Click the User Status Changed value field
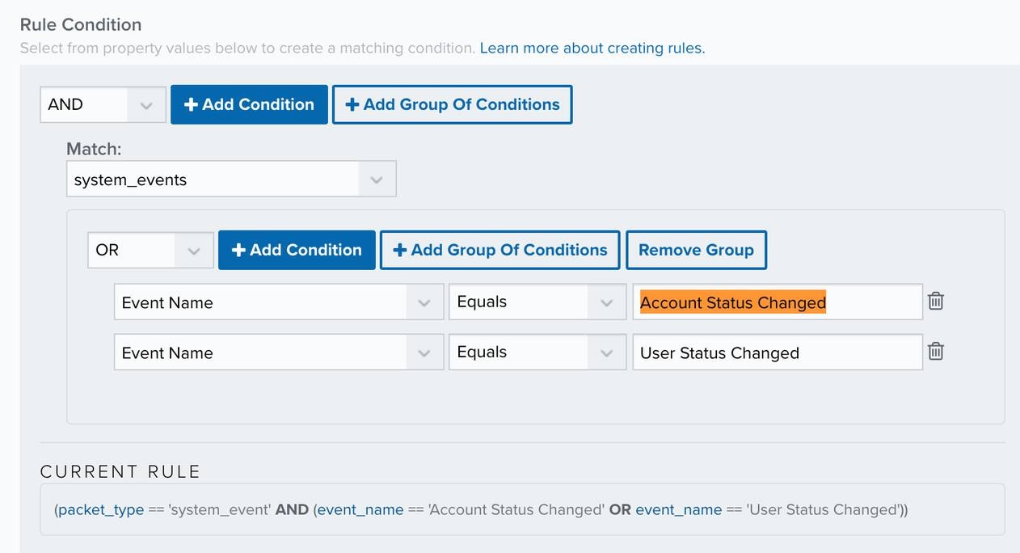The image size is (1020, 553). click(776, 352)
